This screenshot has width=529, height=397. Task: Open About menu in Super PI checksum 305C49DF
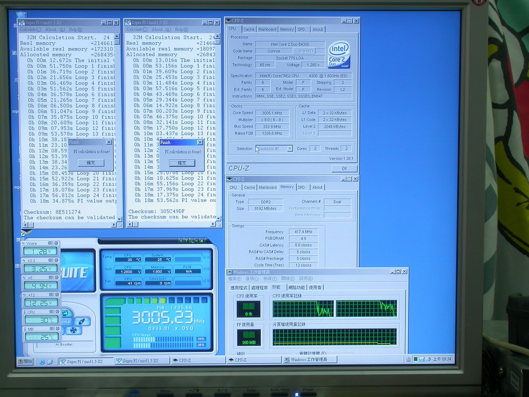[x=161, y=29]
